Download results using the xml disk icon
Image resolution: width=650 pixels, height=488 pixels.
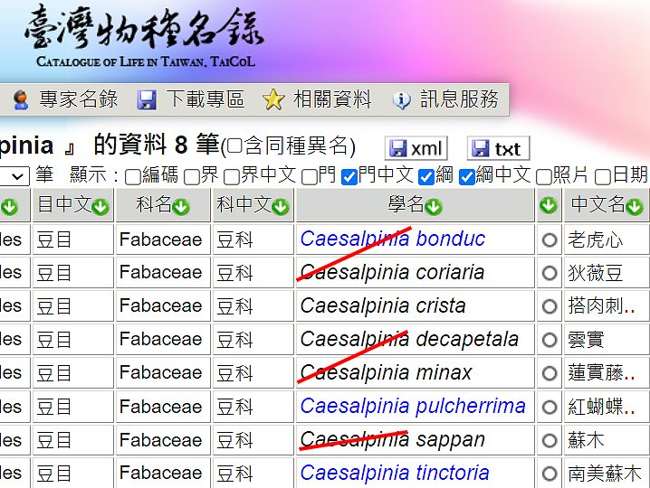(397, 149)
